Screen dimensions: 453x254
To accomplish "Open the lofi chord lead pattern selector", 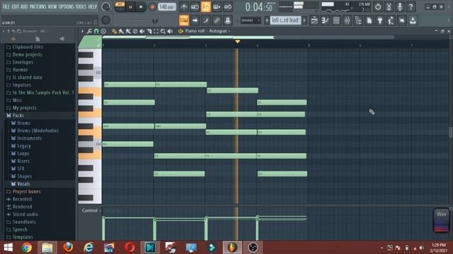I will (285, 20).
